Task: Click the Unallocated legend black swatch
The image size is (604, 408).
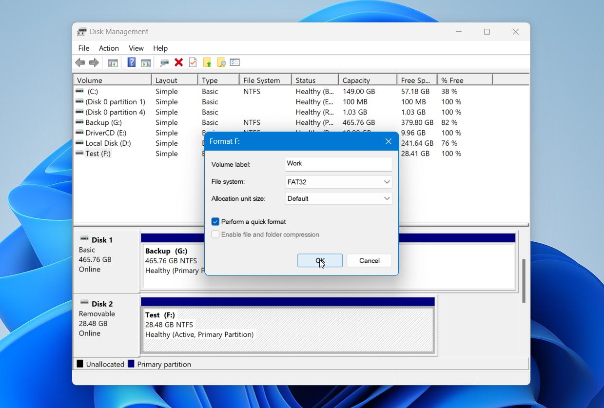Action: click(80, 364)
